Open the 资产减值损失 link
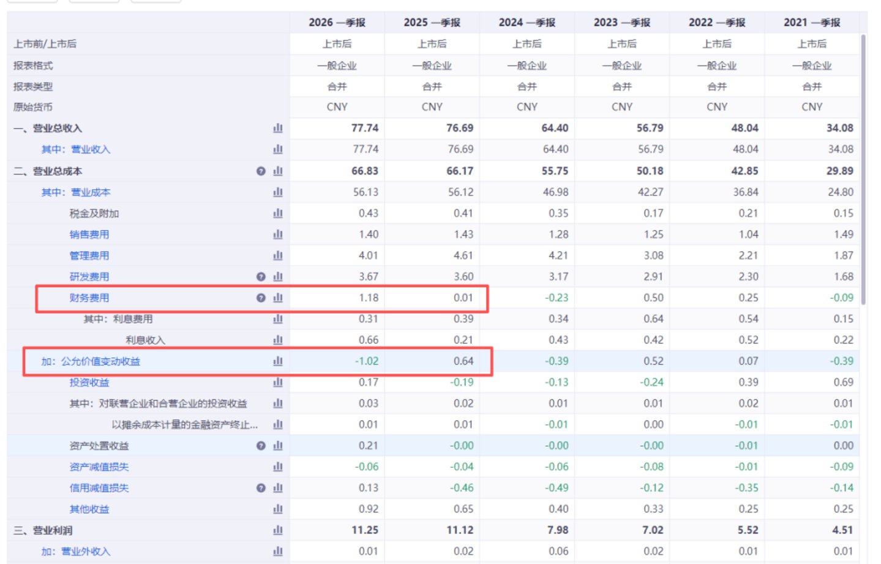The height and width of the screenshot is (564, 881). coord(99,467)
